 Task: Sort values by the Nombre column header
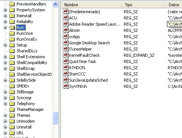(x=91, y=5)
